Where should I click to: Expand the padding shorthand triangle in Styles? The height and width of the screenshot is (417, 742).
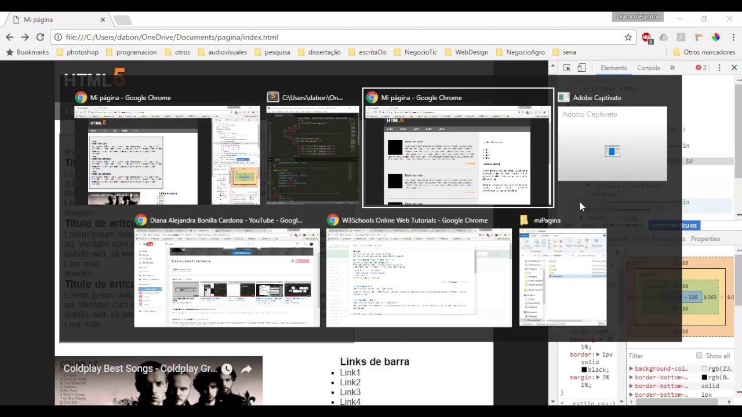598,339
